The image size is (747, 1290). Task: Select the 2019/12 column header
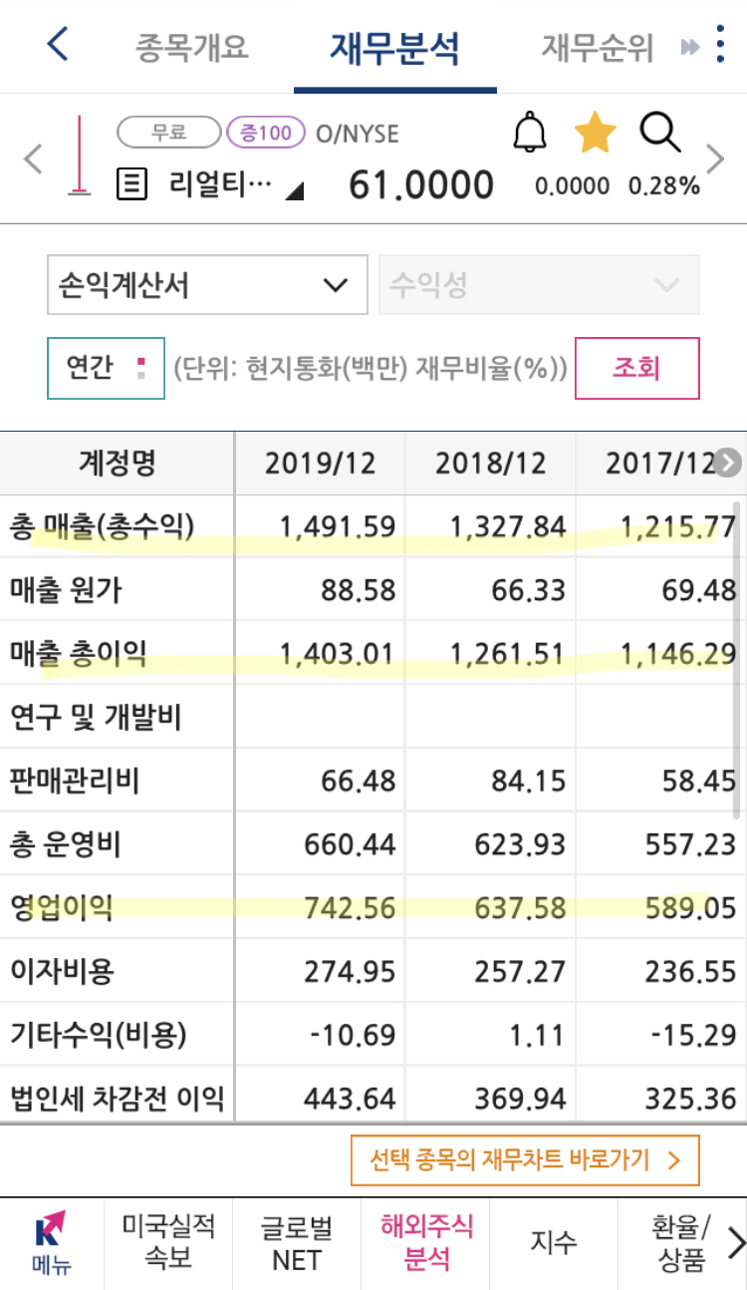pyautogui.click(x=321, y=463)
